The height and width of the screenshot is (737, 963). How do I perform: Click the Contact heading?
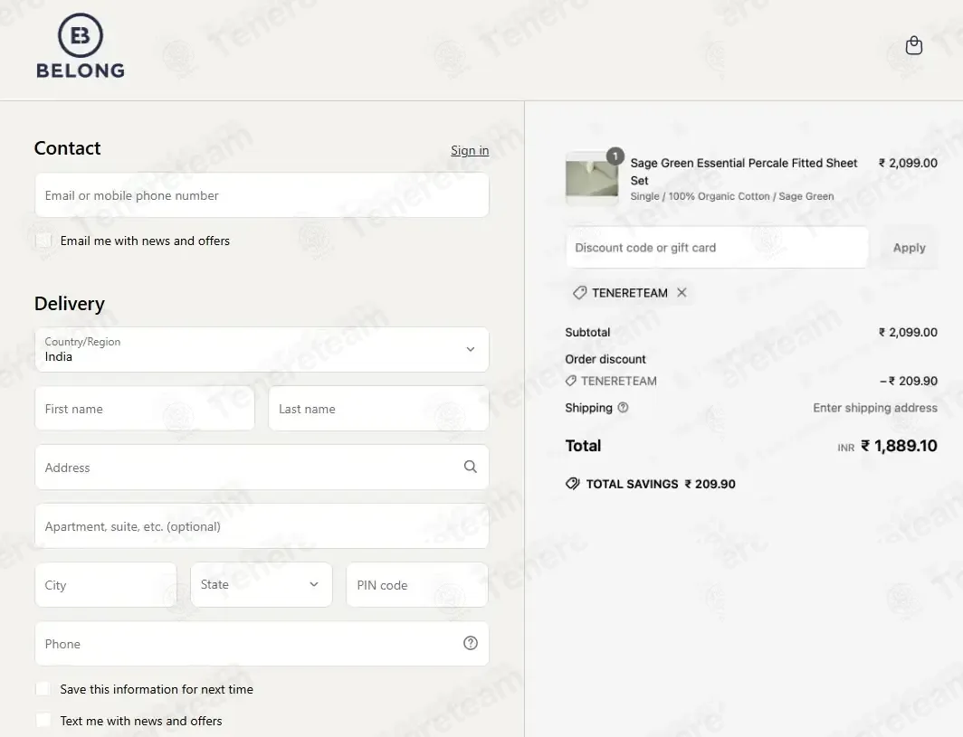click(68, 148)
